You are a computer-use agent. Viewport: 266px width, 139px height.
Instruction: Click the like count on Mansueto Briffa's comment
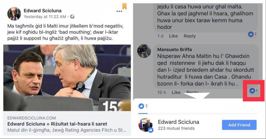click(254, 91)
